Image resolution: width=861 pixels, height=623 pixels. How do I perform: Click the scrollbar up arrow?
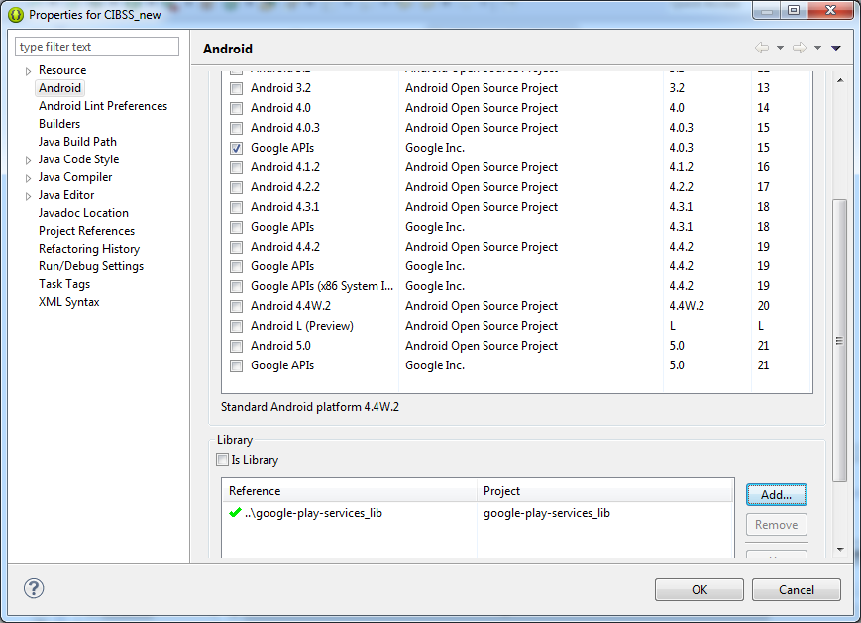(840, 80)
